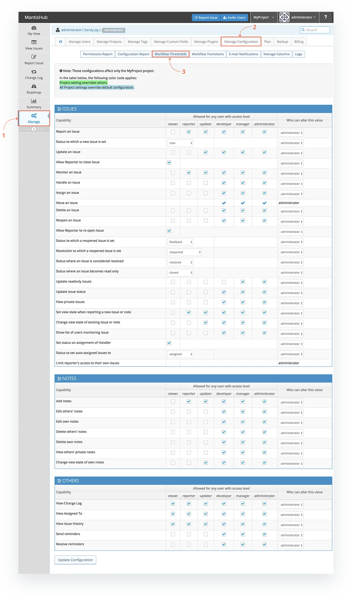Click the Invite Users button
Image resolution: width=352 pixels, height=599 pixels.
click(x=234, y=17)
